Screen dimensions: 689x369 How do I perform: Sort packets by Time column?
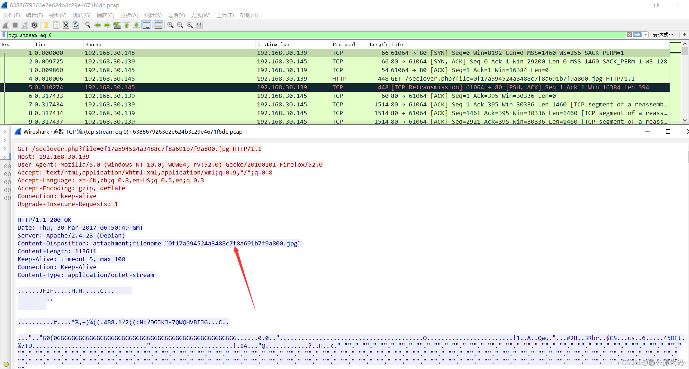pyautogui.click(x=57, y=44)
